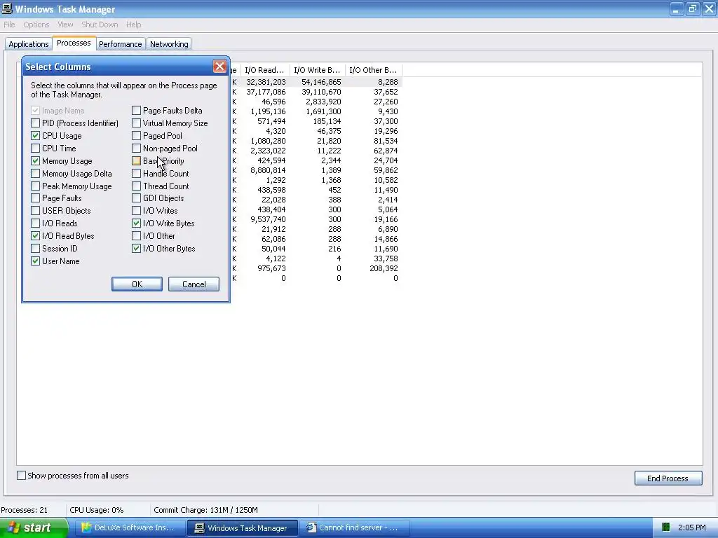Click the write bytes value 2,833,920
Viewport: 718px width, 538px height.
(323, 102)
